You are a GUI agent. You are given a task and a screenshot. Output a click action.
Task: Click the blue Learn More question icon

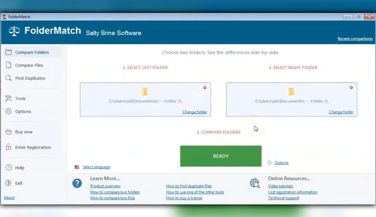77,183
